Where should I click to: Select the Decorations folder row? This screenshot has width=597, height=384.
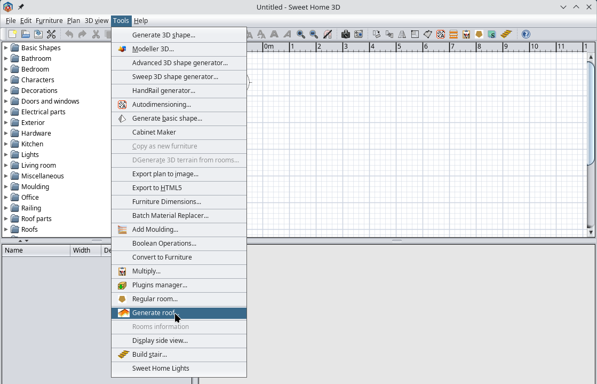click(34, 90)
